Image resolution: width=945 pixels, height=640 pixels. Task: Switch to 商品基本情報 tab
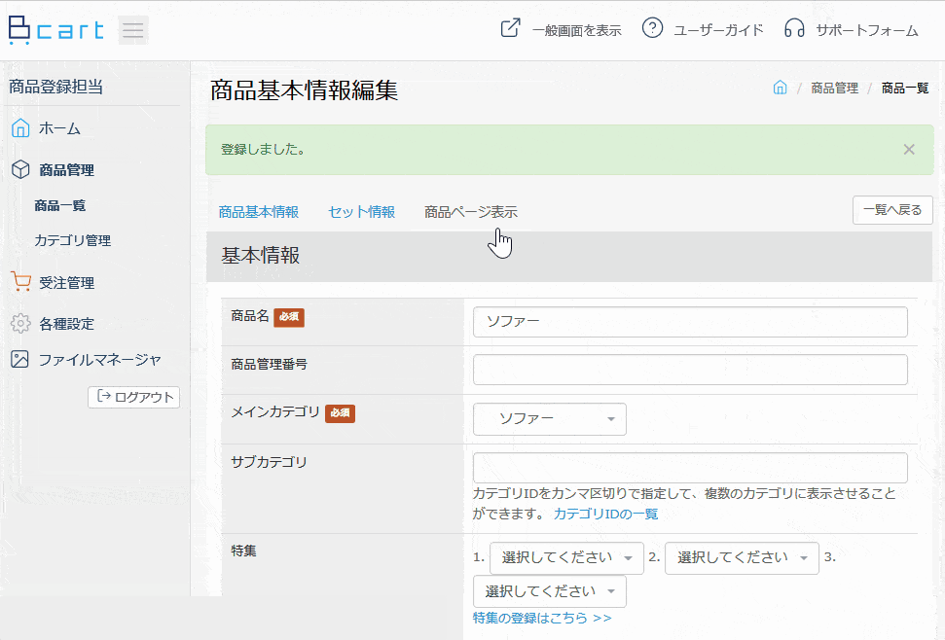tap(259, 212)
